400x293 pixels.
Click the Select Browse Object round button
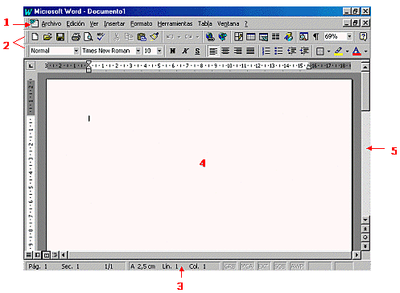365,237
